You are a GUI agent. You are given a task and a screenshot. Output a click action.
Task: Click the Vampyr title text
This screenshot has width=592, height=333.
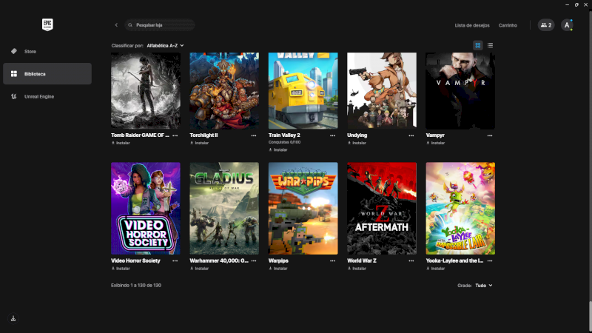pyautogui.click(x=435, y=135)
